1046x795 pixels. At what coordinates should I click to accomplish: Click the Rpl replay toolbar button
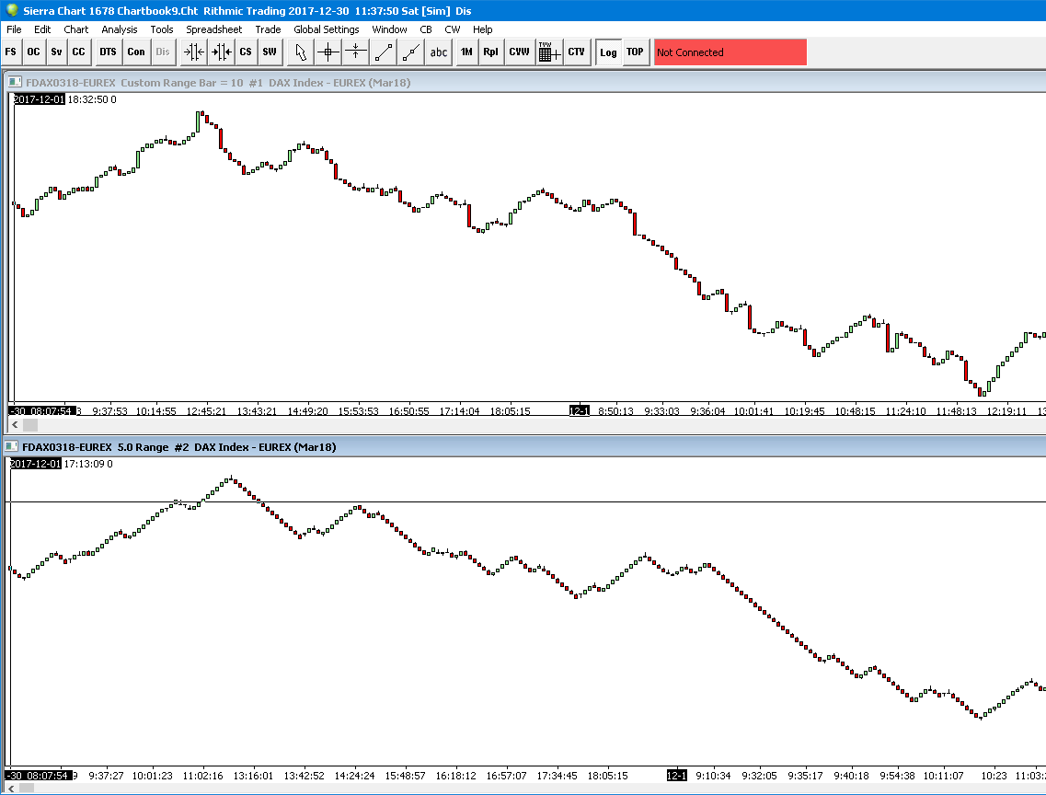click(x=491, y=52)
